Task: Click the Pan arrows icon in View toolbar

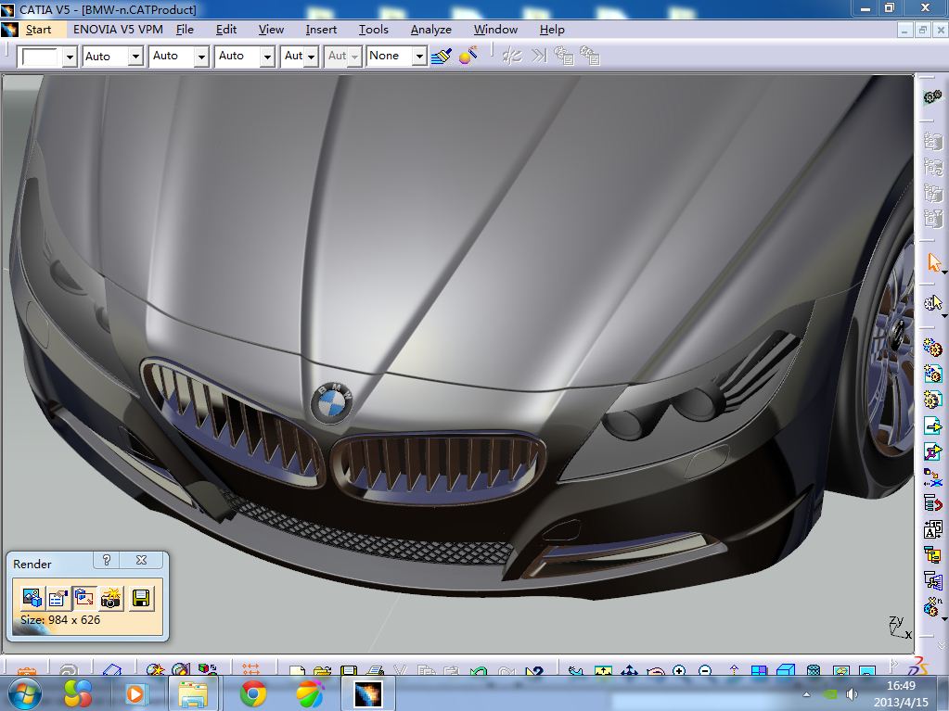Action: coord(629,670)
